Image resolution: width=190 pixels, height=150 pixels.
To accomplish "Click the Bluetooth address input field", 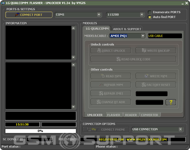I will coord(149,102).
